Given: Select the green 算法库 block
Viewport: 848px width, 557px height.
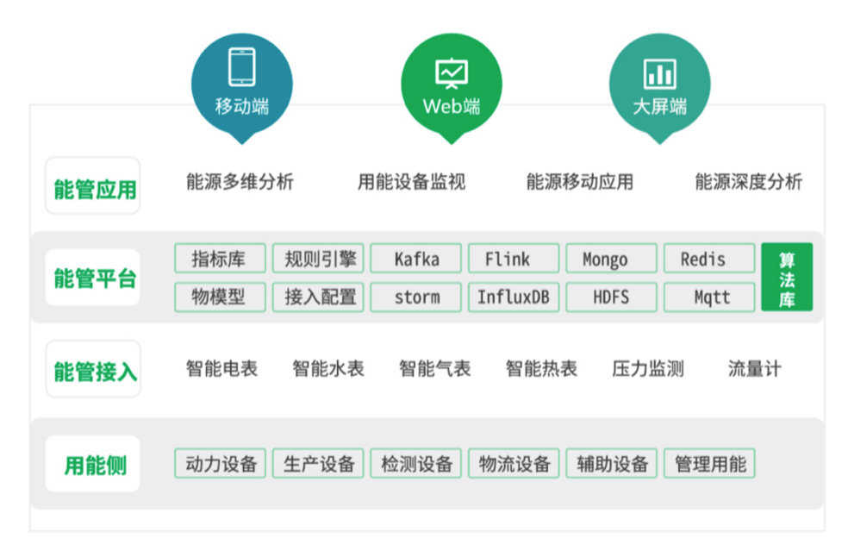Looking at the screenshot, I should pyautogui.click(x=786, y=278).
